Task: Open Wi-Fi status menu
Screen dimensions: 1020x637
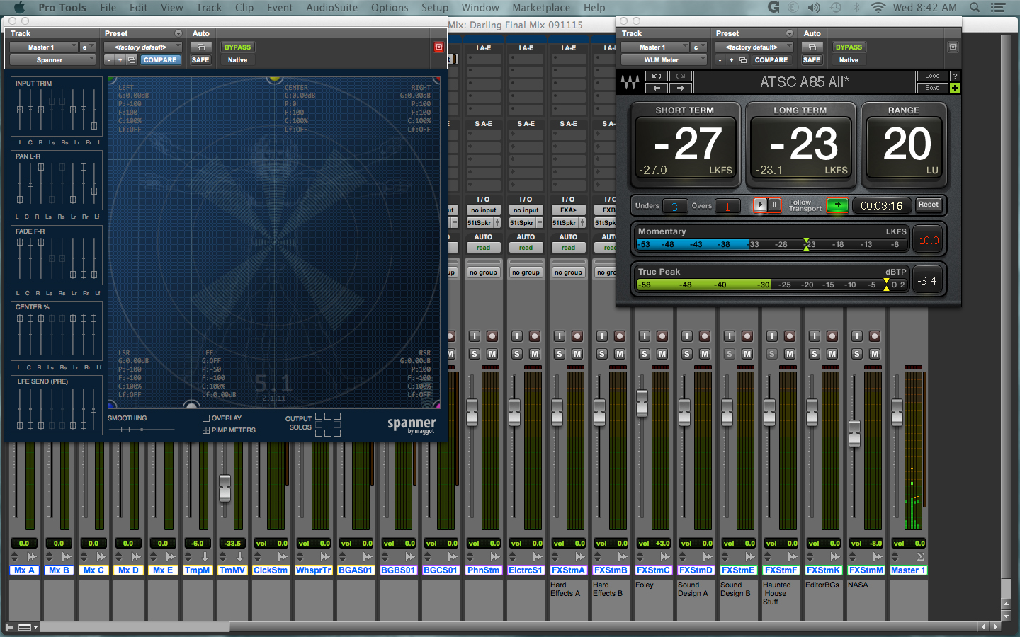Action: point(878,8)
